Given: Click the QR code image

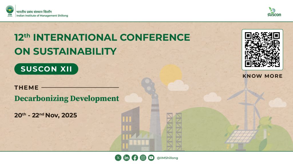Looking at the screenshot, I should 262,50.
